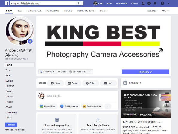Image resolution: width=178 pixels, height=134 pixels.
Task: Click the Shop Now button
Action: [x=145, y=72]
